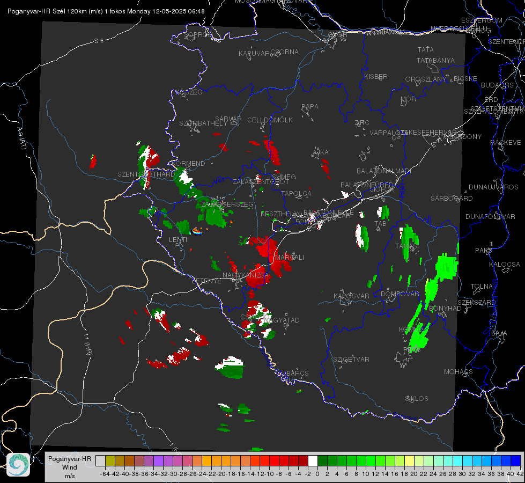
Task: Click the TAMASI label
Action: [x=407, y=246]
